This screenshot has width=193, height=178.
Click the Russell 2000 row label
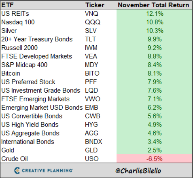20,48
